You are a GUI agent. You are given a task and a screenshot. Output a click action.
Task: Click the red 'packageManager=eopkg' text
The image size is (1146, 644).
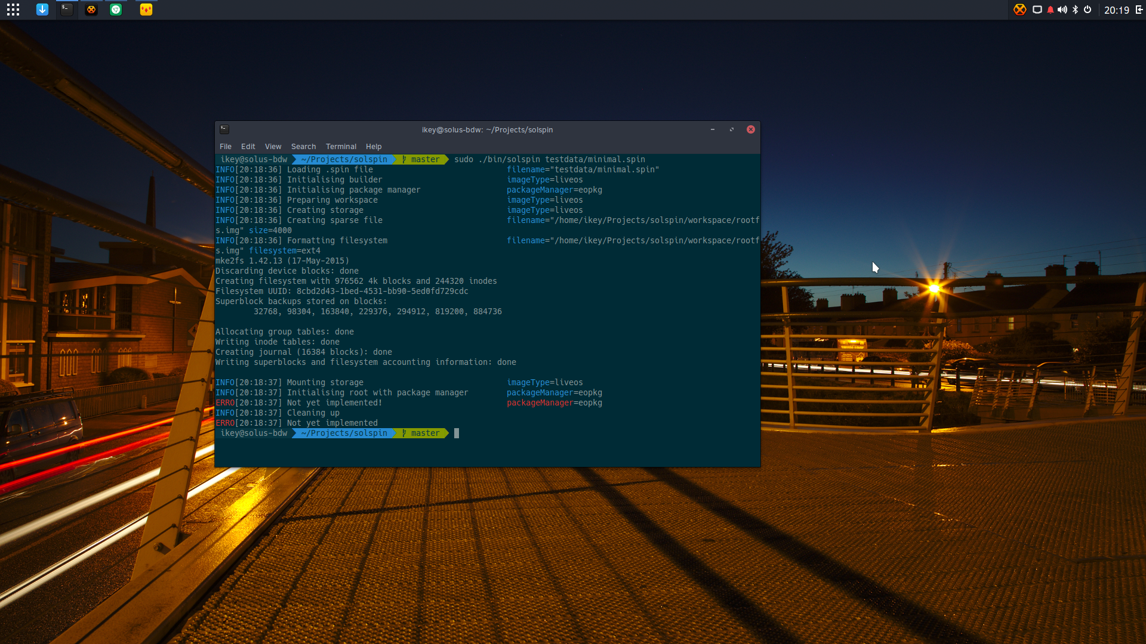point(554,402)
